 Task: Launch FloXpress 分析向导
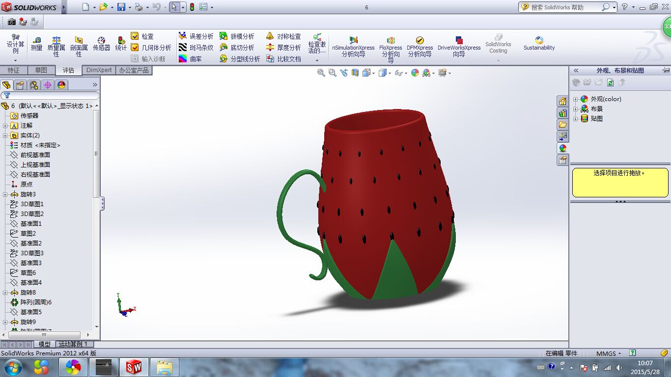click(x=391, y=49)
